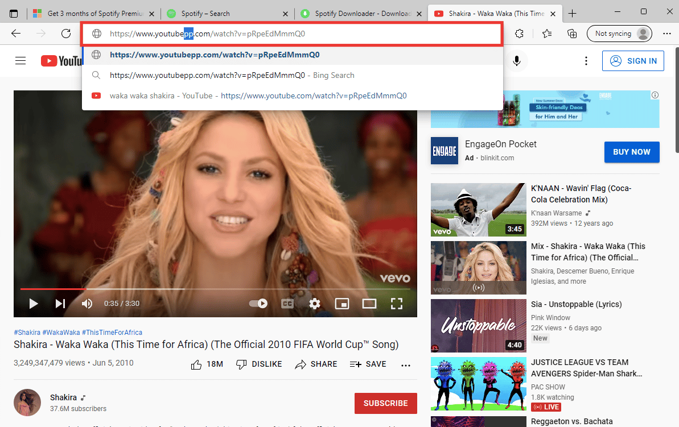Open Not syncing profile button
Image resolution: width=679 pixels, height=427 pixels.
[x=619, y=34]
